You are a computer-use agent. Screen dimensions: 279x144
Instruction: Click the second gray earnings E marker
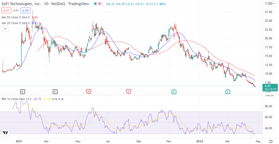point(55,92)
